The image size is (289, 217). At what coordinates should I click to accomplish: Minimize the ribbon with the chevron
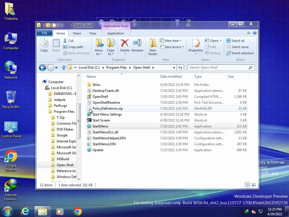[x=249, y=33]
